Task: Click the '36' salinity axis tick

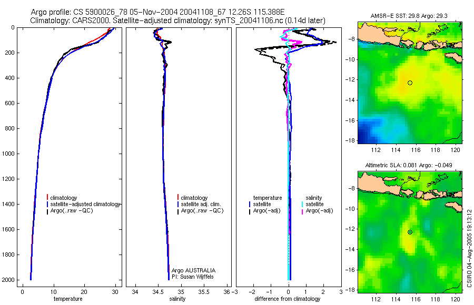Action: coord(226,292)
